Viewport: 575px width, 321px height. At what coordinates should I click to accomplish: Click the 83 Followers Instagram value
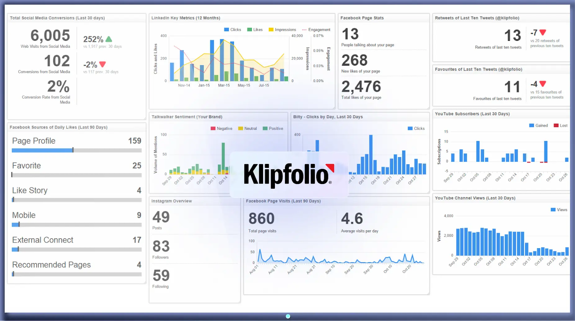click(161, 246)
